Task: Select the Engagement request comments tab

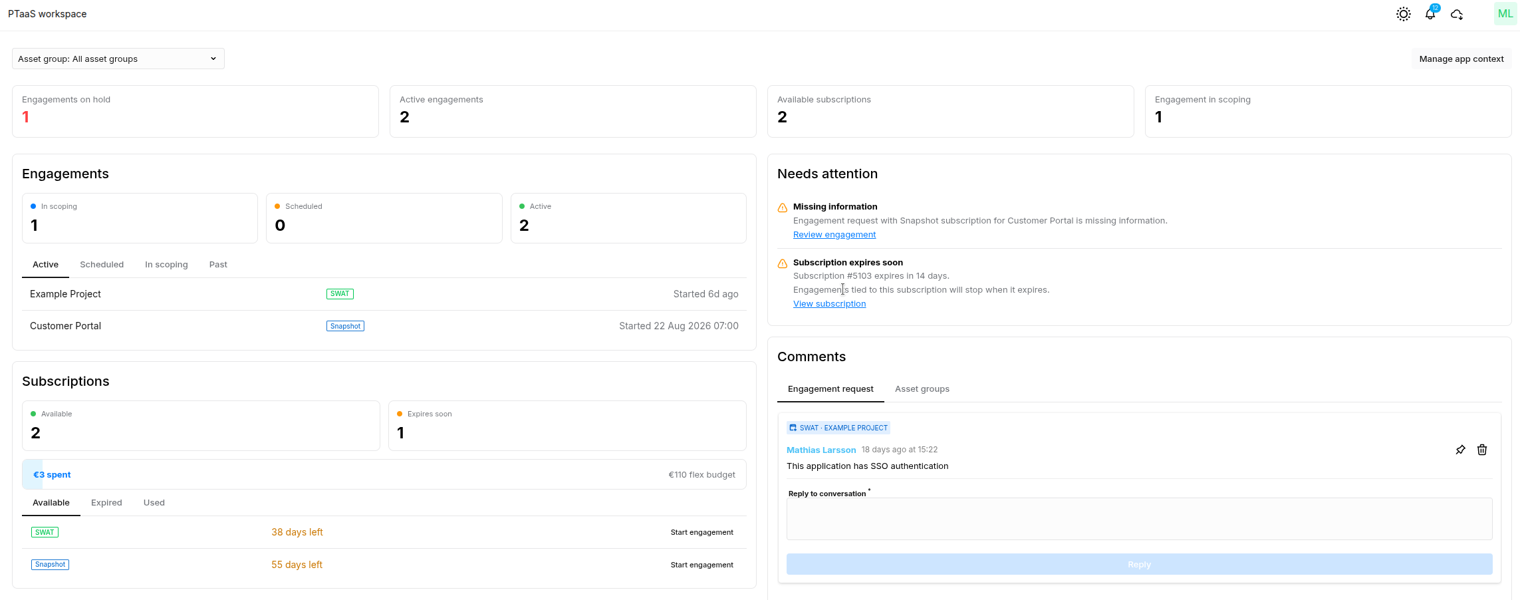Action: tap(830, 389)
